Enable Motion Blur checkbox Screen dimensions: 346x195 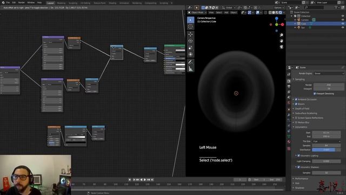296,122
